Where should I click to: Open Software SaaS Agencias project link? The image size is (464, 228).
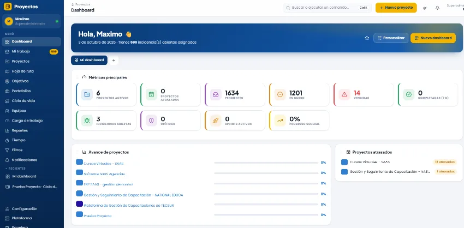tap(104, 174)
